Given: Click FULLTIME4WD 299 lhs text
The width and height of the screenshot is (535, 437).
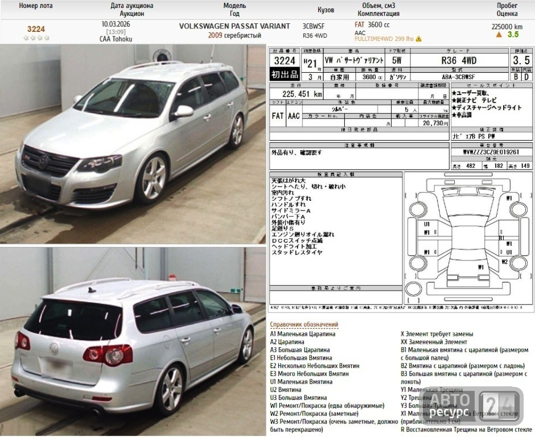Looking at the screenshot, I should [x=384, y=39].
